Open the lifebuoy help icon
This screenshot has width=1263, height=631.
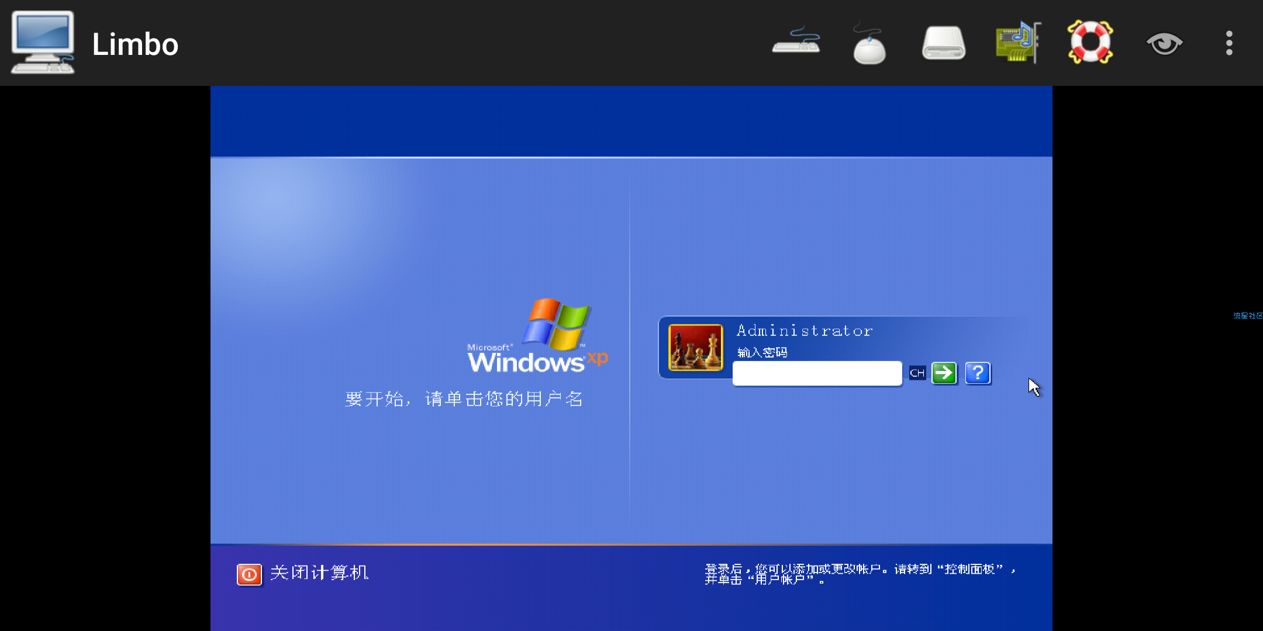click(1091, 42)
